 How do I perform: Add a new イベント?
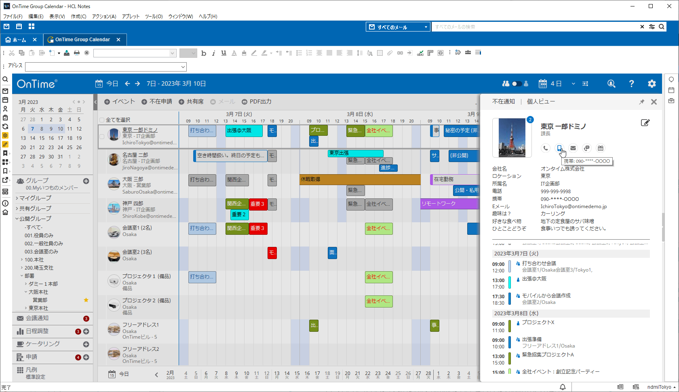[120, 102]
